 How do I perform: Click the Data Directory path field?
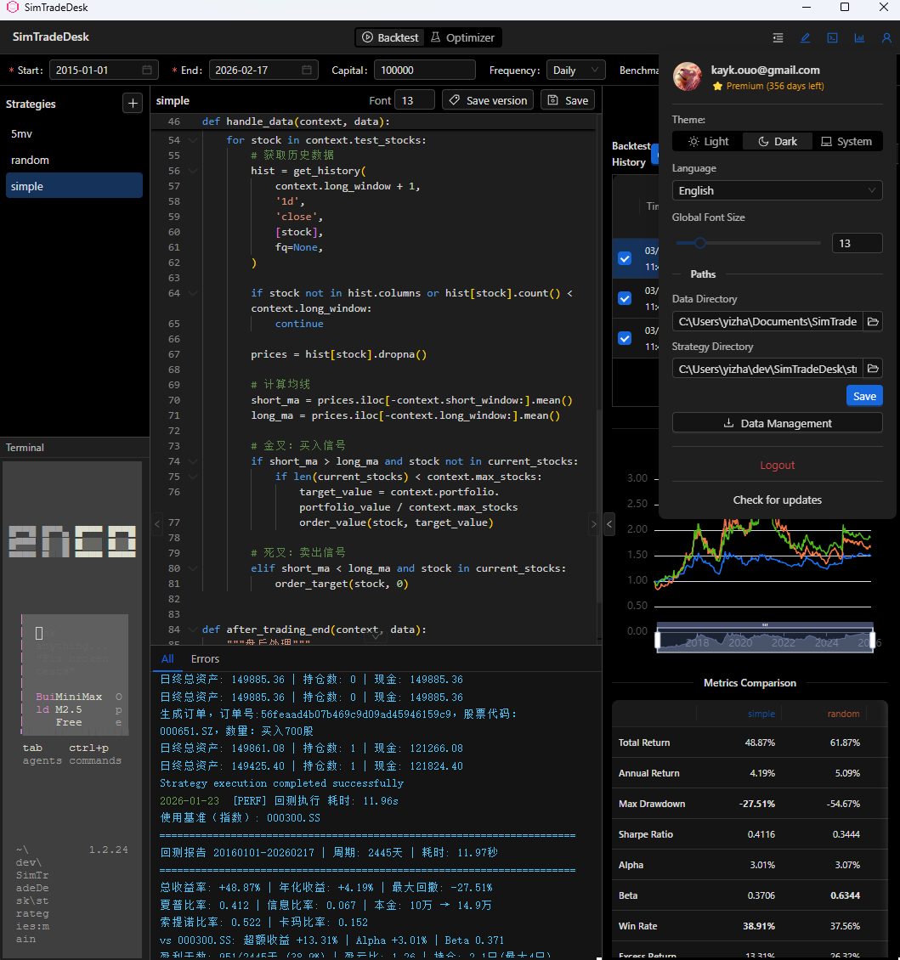(767, 321)
